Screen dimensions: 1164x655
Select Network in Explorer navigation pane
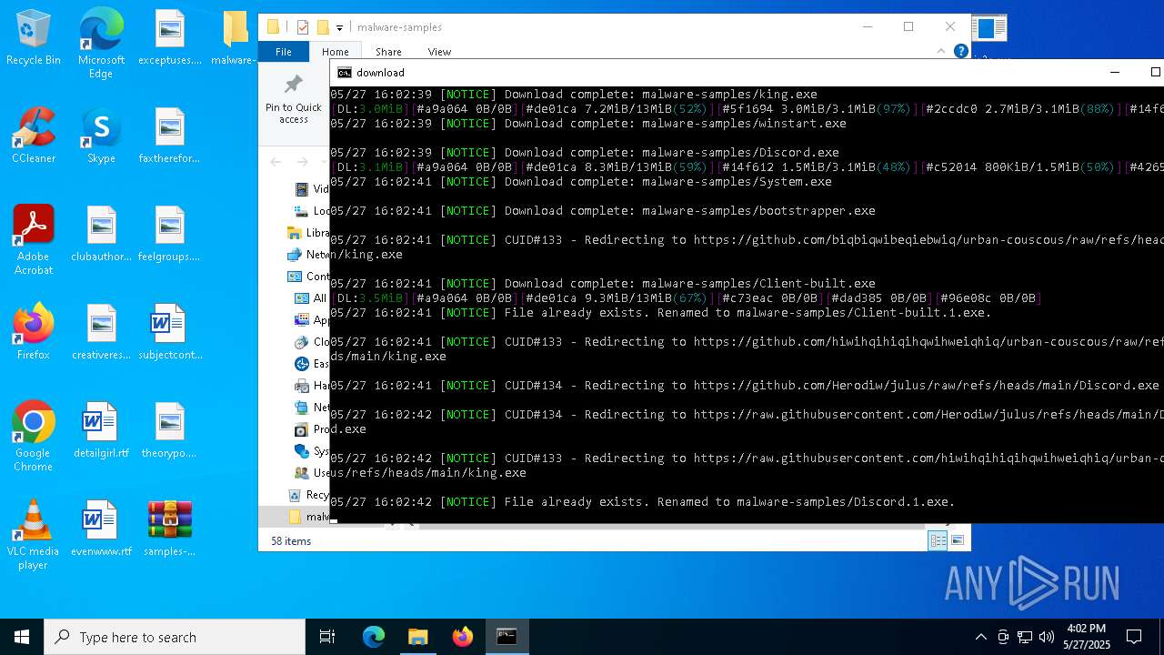307,254
